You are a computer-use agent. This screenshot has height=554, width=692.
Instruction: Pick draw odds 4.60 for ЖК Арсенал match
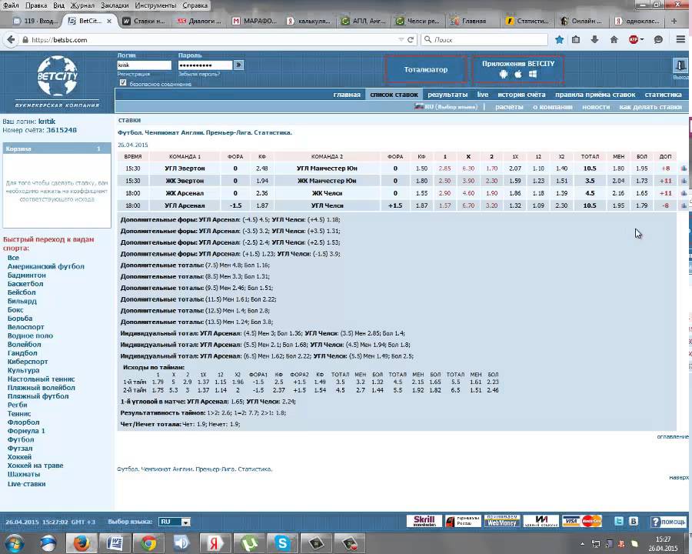(x=468, y=193)
